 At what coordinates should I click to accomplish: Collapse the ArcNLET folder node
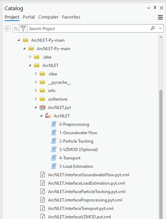30,66
